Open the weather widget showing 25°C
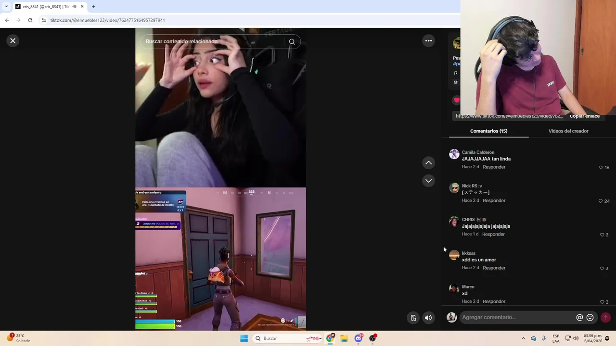Image resolution: width=616 pixels, height=346 pixels. 18,338
